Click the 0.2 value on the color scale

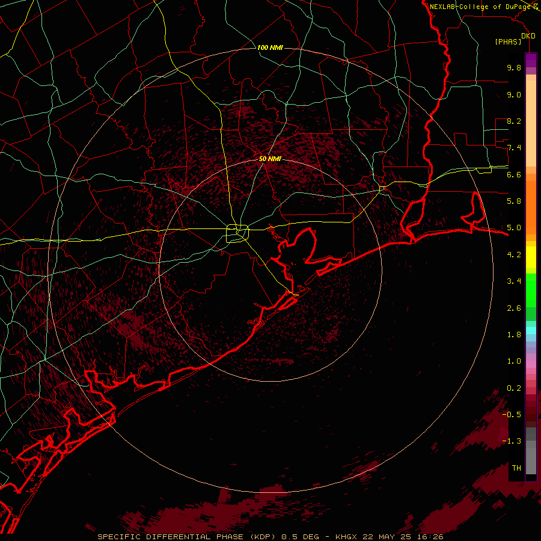tap(514, 388)
